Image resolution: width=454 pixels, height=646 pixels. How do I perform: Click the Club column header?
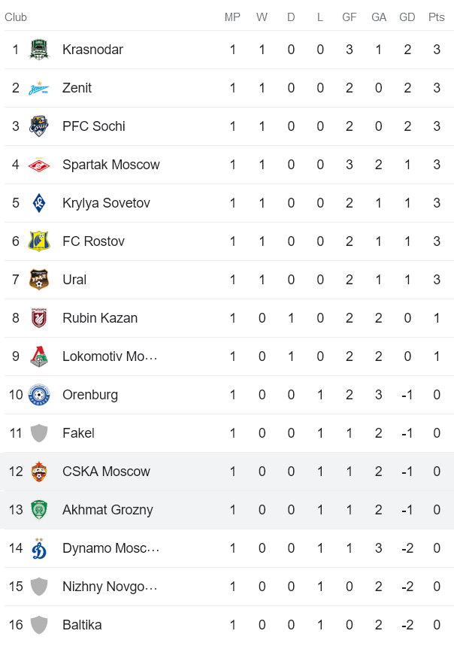[16, 17]
